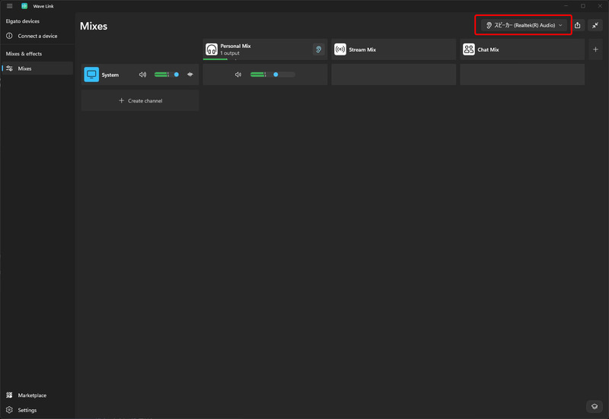Screen dimensions: 609x419
Task: Click the Settings gear icon
Action: 9,410
